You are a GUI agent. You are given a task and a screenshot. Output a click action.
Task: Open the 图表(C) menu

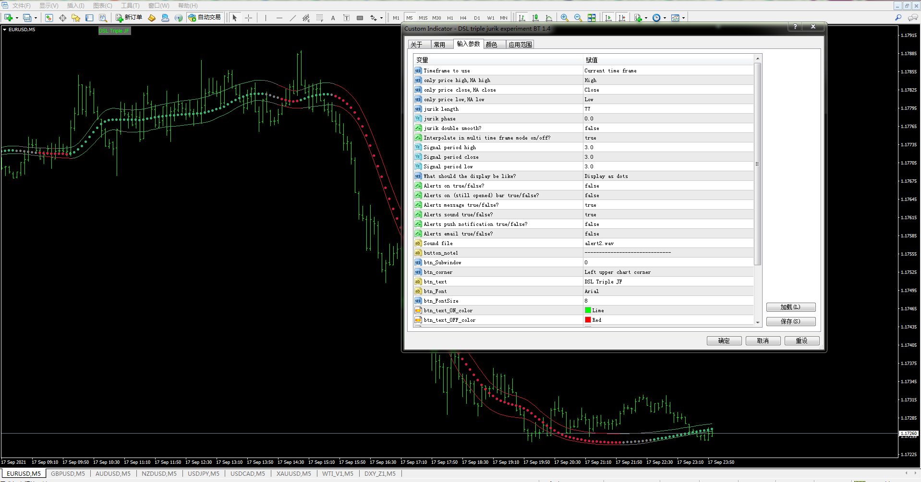[102, 5]
